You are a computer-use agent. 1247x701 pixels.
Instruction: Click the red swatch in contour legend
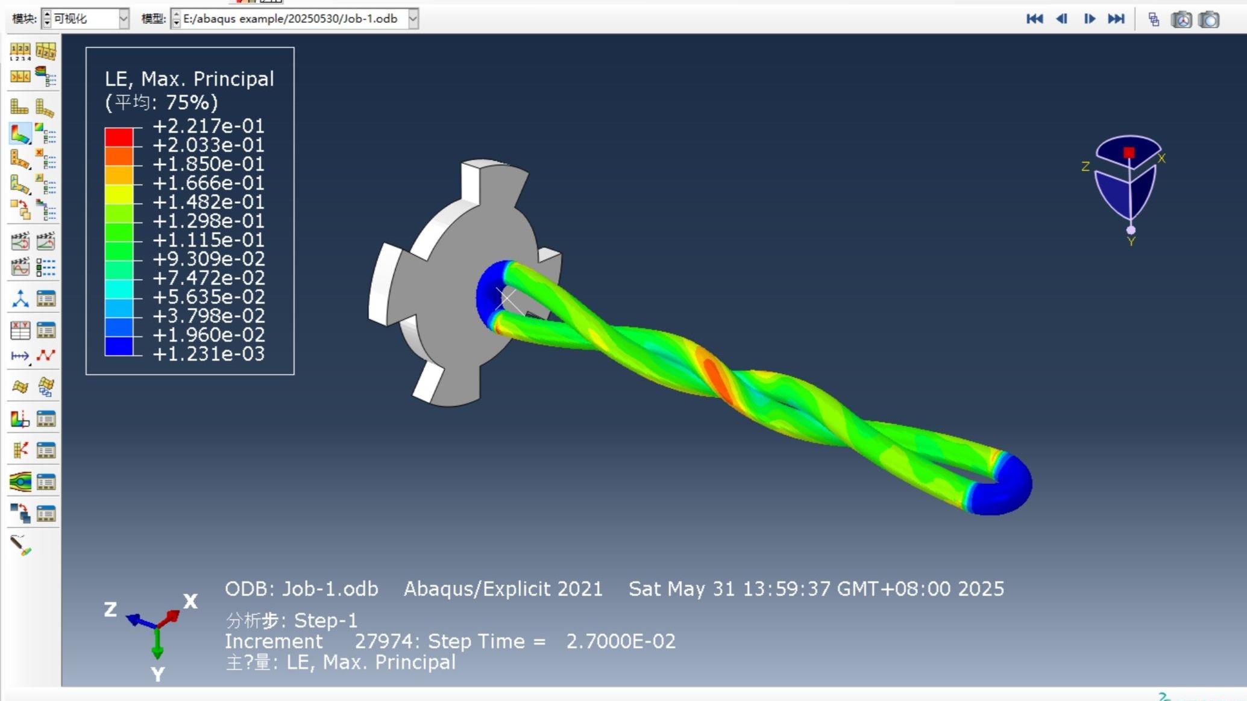tap(119, 137)
